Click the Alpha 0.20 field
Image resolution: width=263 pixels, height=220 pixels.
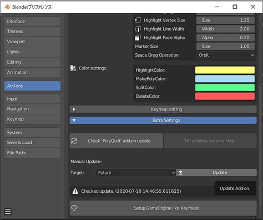point(225,38)
